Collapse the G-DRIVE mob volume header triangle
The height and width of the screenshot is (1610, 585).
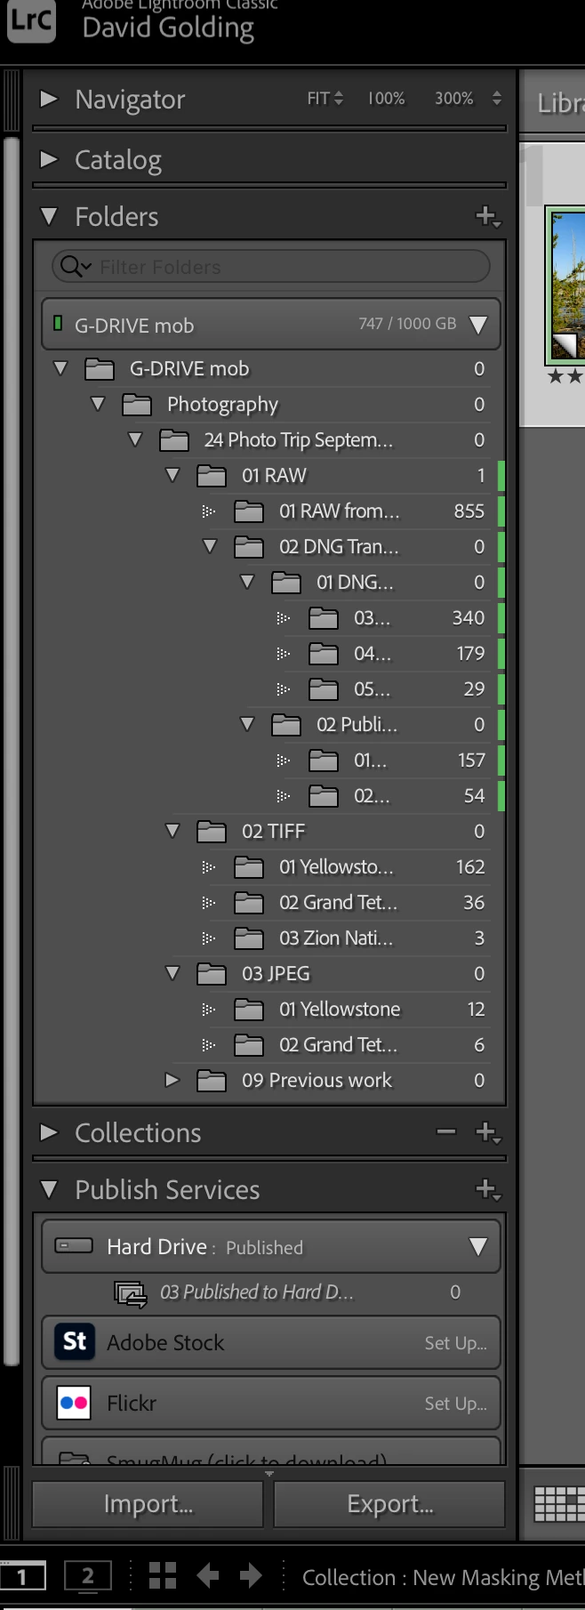[x=477, y=325]
